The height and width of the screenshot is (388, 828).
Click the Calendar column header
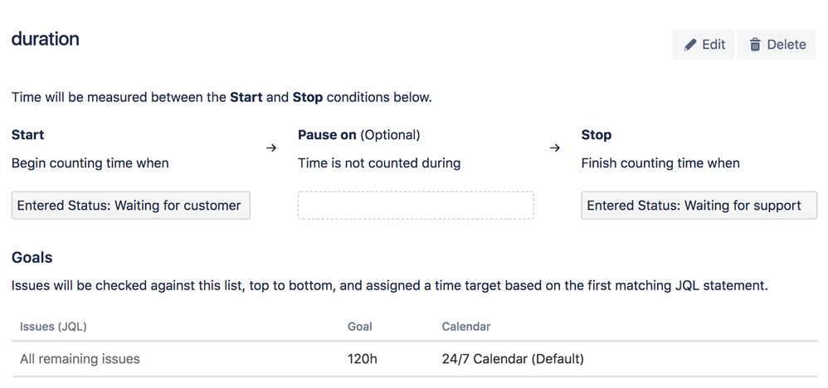(x=466, y=327)
